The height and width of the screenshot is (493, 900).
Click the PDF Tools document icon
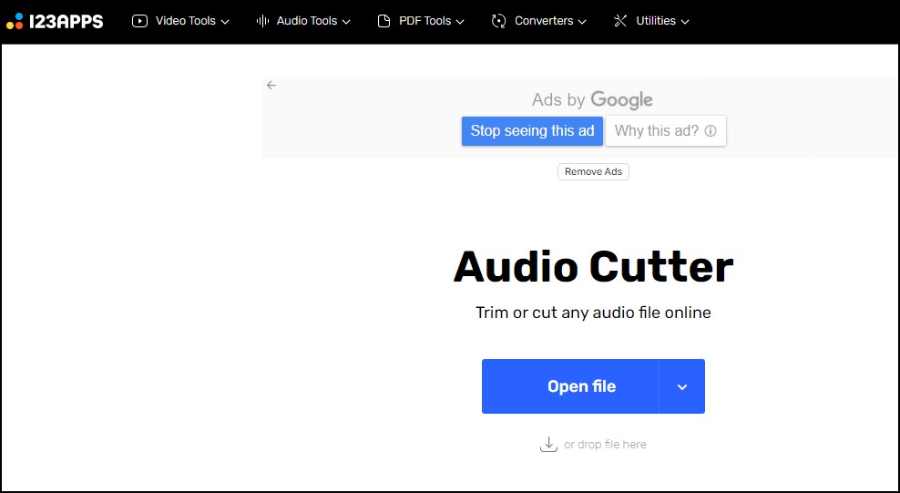(384, 21)
